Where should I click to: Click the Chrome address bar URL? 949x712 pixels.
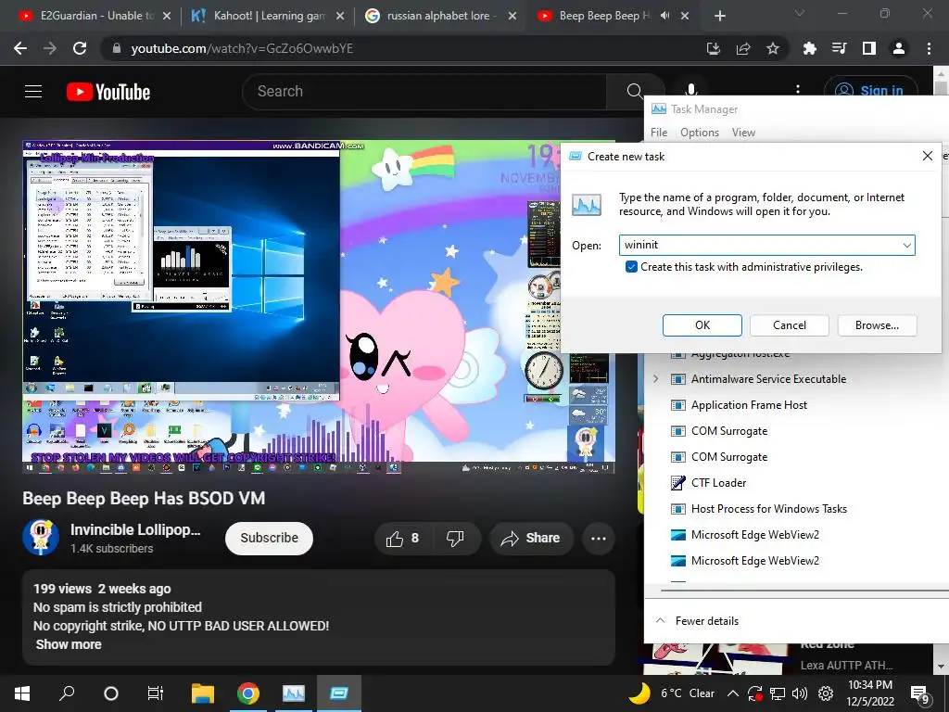pyautogui.click(x=242, y=48)
